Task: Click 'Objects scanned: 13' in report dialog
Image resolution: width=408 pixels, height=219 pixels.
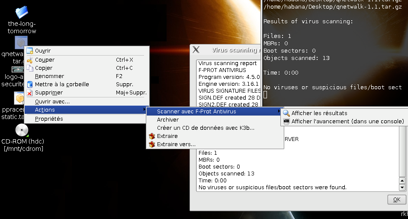Action: [226, 174]
